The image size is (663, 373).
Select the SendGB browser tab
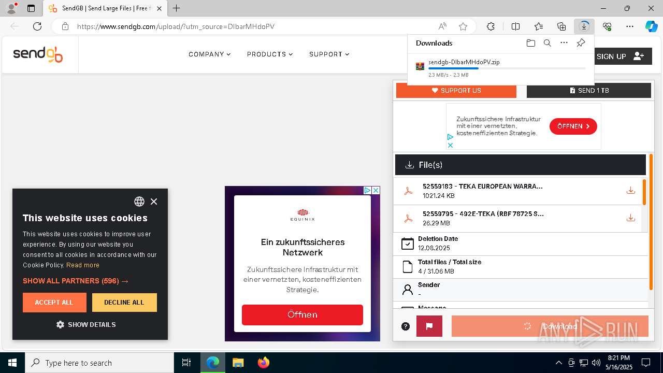tap(105, 8)
